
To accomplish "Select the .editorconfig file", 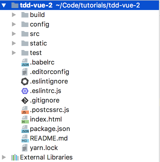I will point(49,72).
